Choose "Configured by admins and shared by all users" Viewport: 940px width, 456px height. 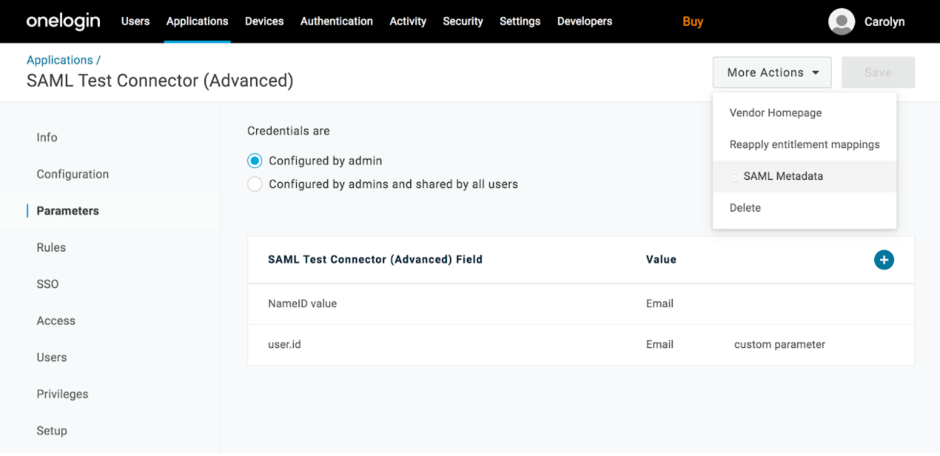[x=255, y=184]
